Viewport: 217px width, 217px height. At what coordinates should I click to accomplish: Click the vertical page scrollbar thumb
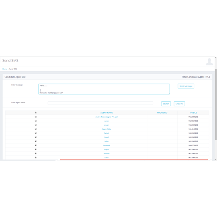[x=216, y=104]
